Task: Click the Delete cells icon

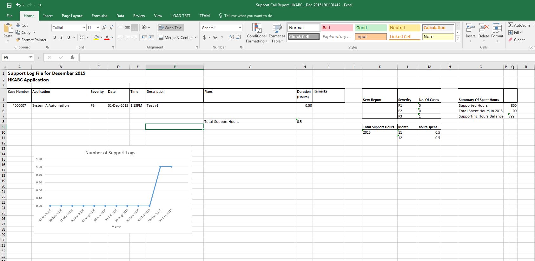Action: pos(484,31)
